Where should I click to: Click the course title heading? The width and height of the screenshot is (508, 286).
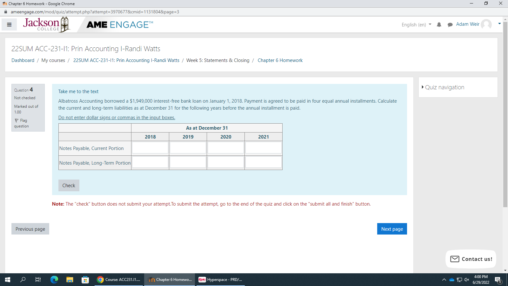86,49
